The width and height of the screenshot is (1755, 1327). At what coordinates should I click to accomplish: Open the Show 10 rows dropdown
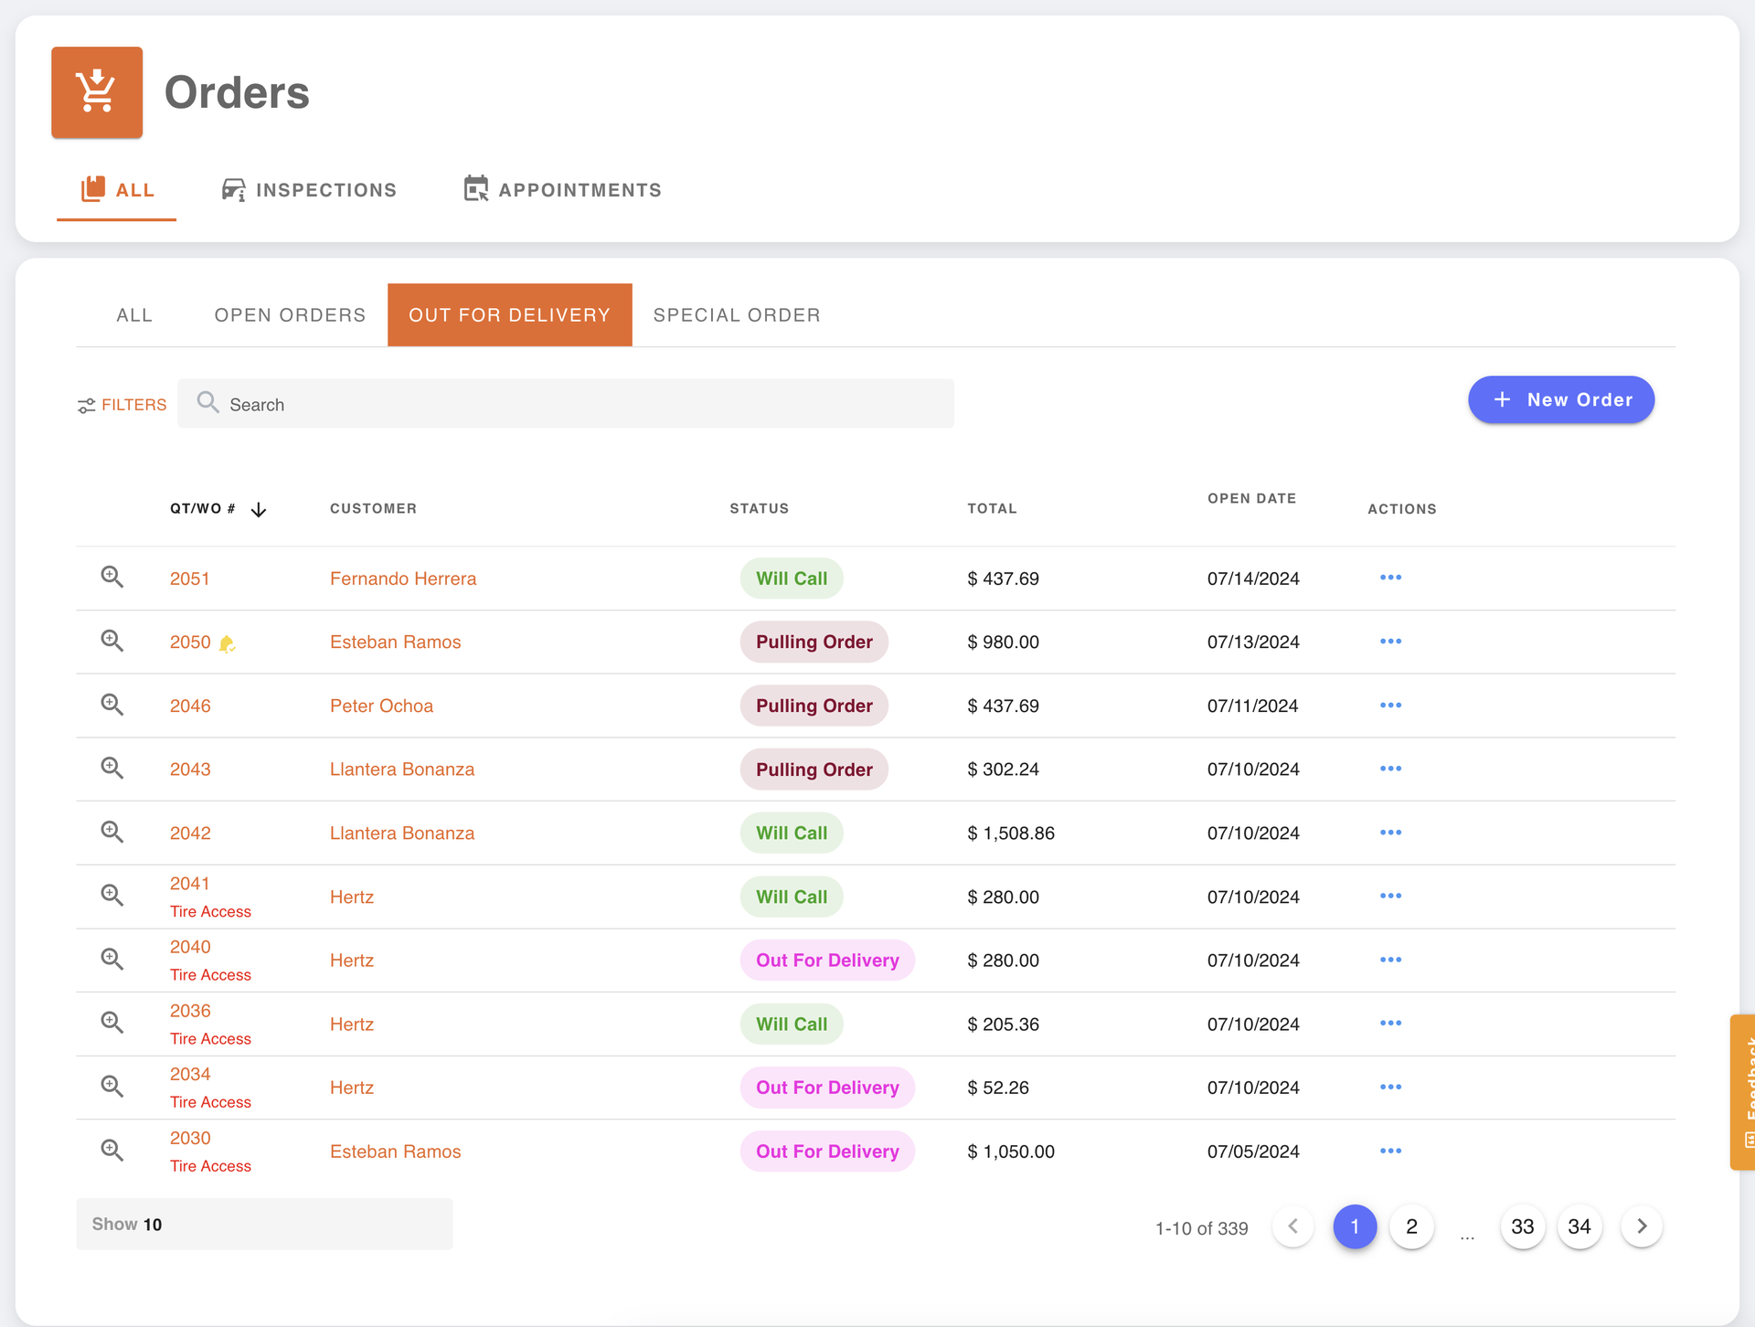(x=264, y=1224)
